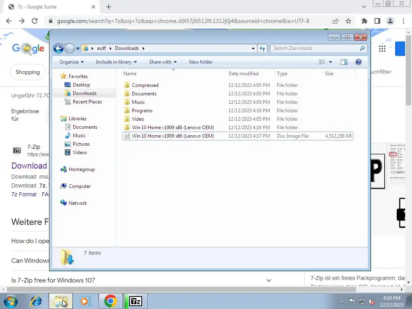Click the Windows Start button
Image resolution: width=412 pixels, height=309 pixels.
11,301
